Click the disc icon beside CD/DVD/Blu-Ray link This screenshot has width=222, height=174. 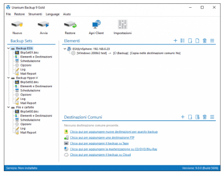click(66, 149)
